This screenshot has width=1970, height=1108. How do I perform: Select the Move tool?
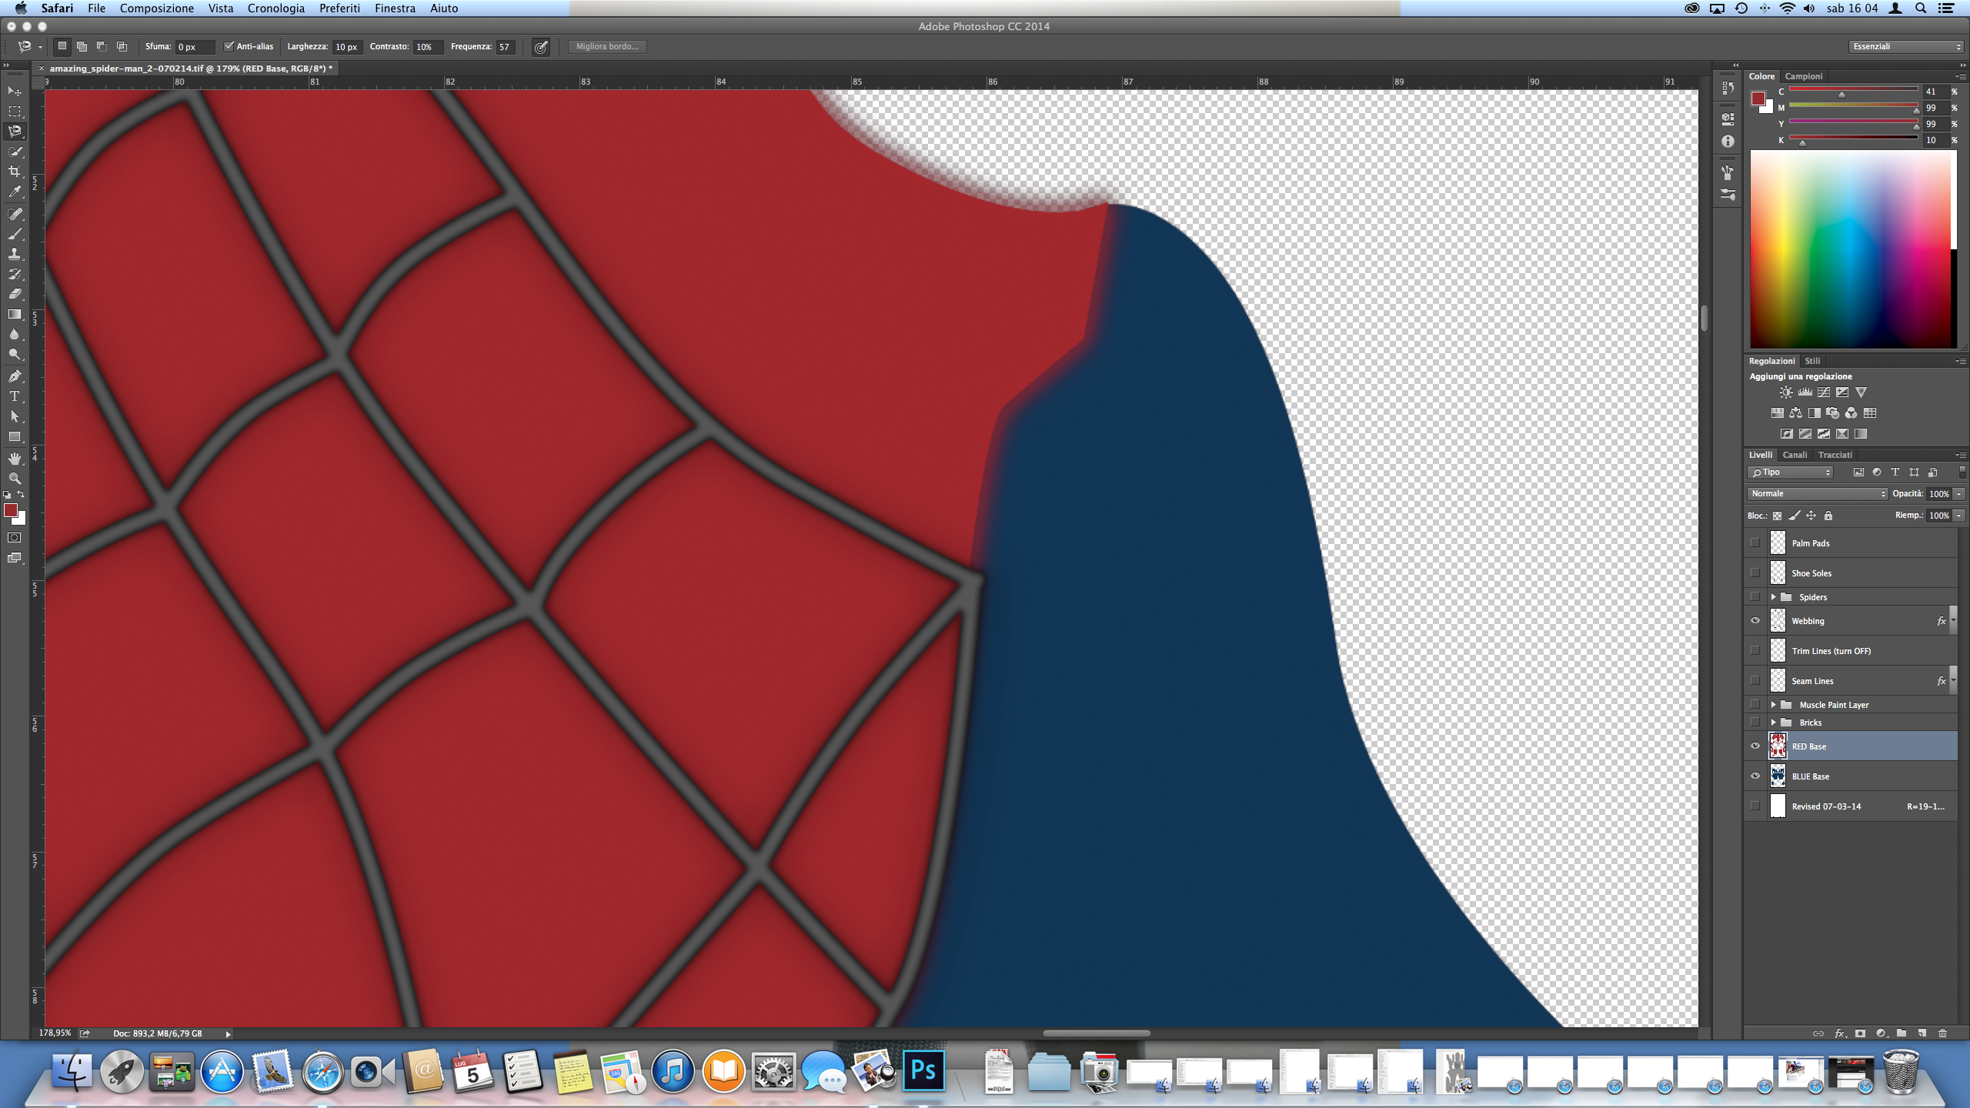[15, 92]
